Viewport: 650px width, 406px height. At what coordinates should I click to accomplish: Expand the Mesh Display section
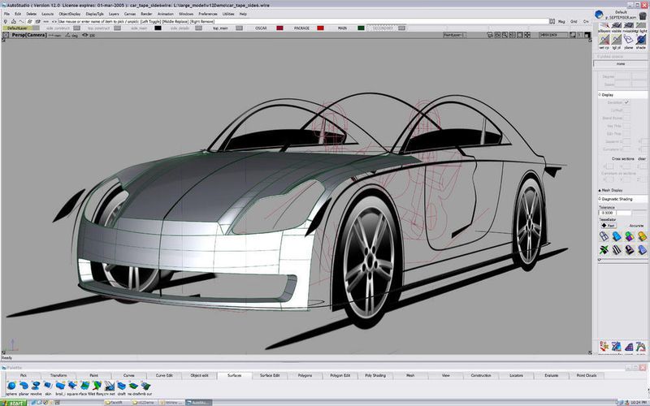click(599, 190)
